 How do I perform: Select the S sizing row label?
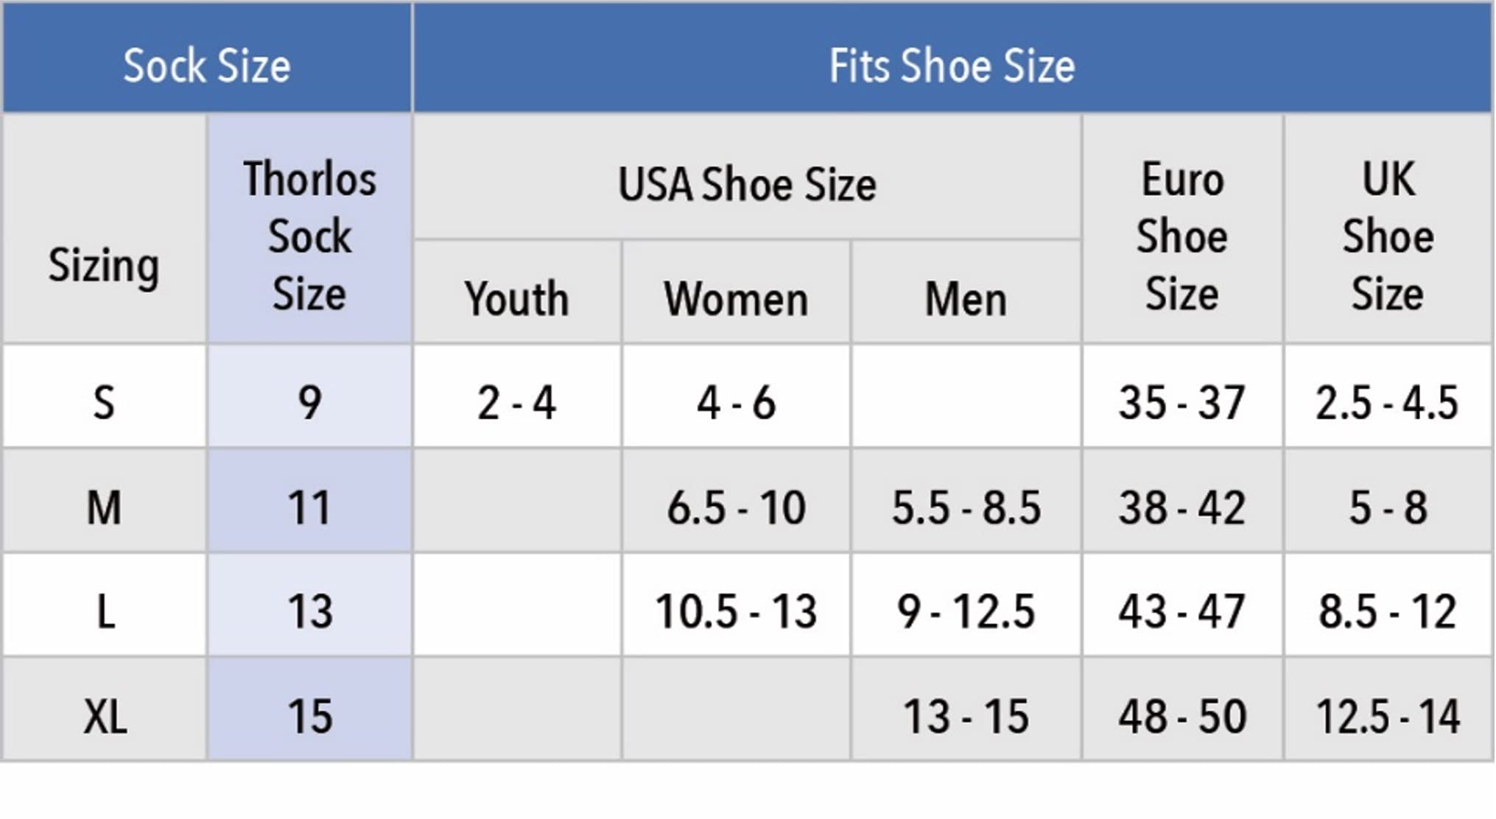104,403
